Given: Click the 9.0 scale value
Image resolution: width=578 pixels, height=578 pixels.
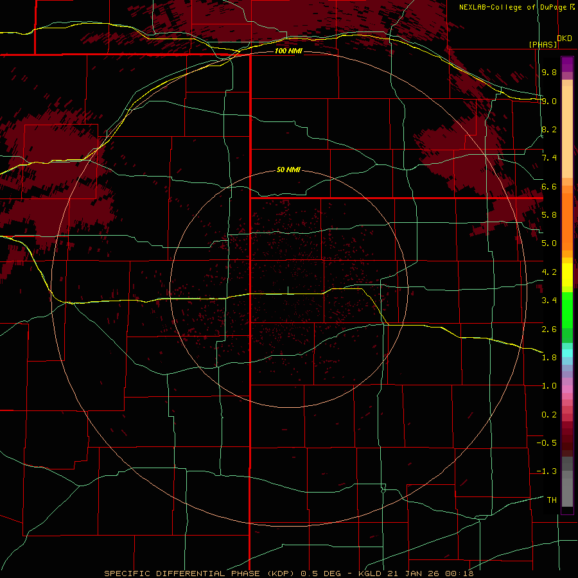Looking at the screenshot, I should pyautogui.click(x=549, y=101).
